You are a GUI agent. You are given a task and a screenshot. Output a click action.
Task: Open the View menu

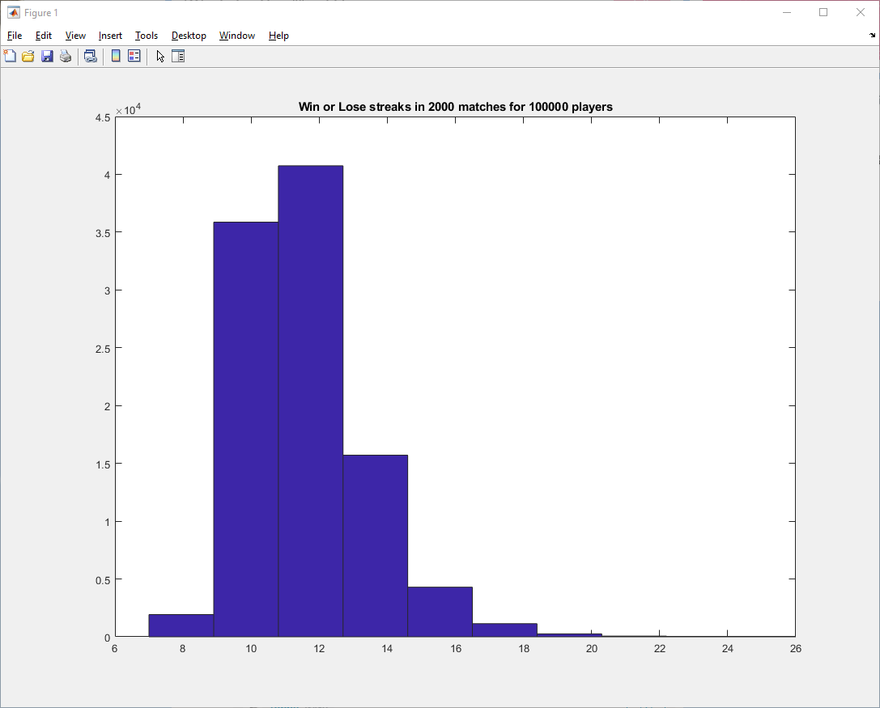pos(75,36)
